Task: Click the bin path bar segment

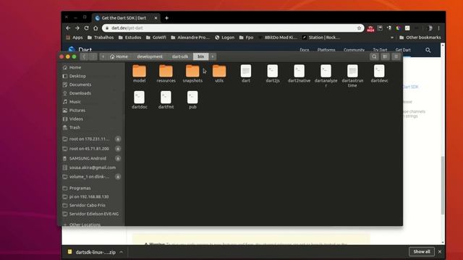Action: pyautogui.click(x=201, y=56)
